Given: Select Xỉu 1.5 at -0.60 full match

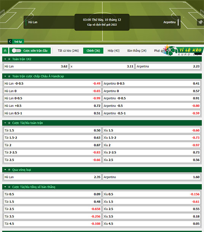Looking at the screenshot, I should click(x=151, y=130).
